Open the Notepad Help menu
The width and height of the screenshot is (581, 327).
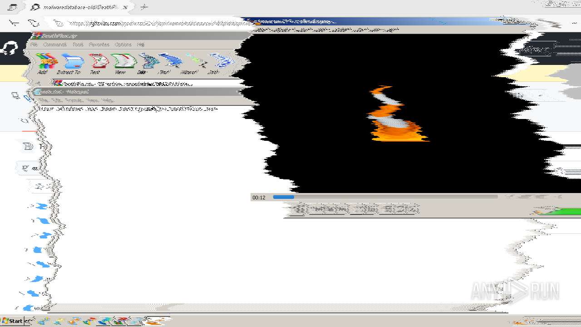[x=107, y=100]
